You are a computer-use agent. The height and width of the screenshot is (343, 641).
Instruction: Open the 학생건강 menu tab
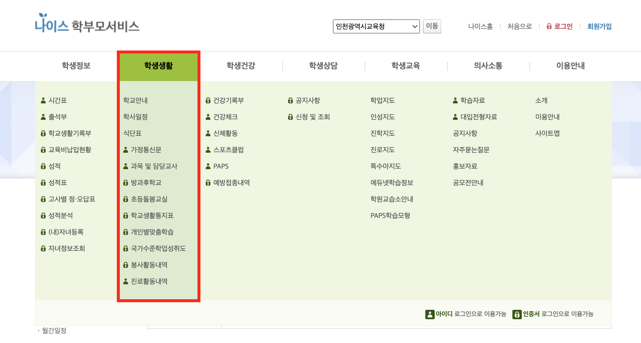tap(241, 66)
